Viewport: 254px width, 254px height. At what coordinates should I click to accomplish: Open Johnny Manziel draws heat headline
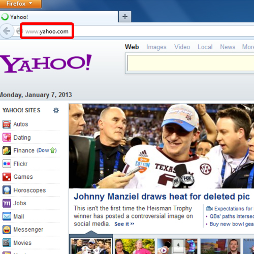pyautogui.click(x=162, y=197)
